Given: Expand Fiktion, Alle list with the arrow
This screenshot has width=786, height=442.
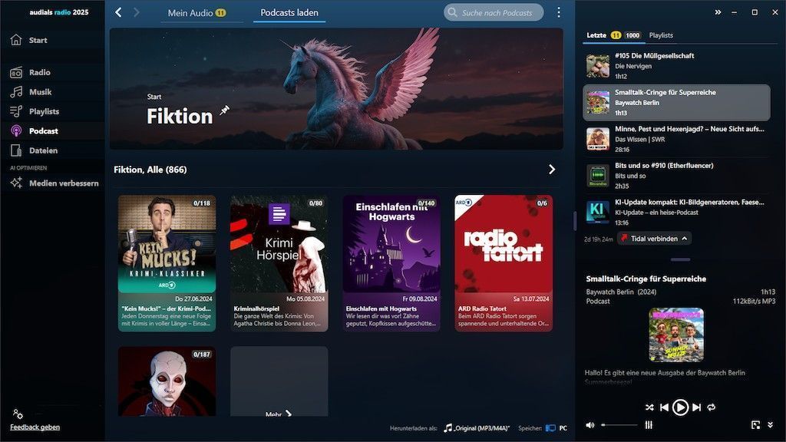Looking at the screenshot, I should tap(551, 170).
